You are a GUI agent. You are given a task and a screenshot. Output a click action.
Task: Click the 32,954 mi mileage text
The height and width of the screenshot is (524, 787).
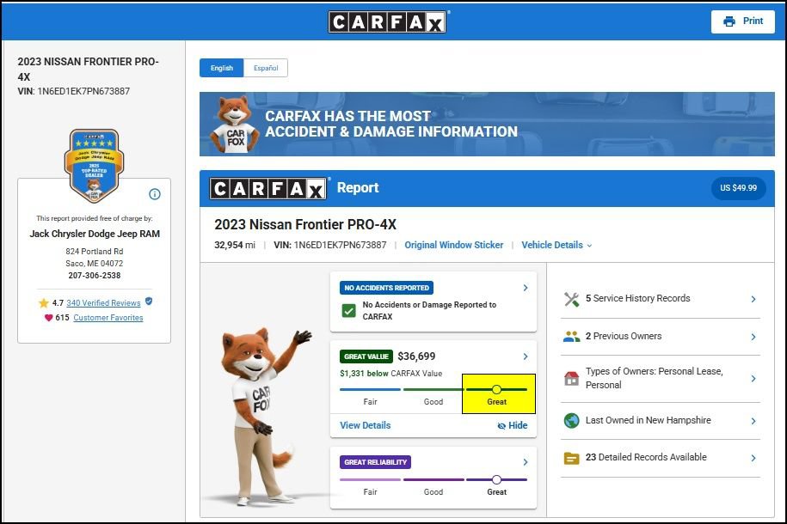click(x=235, y=245)
